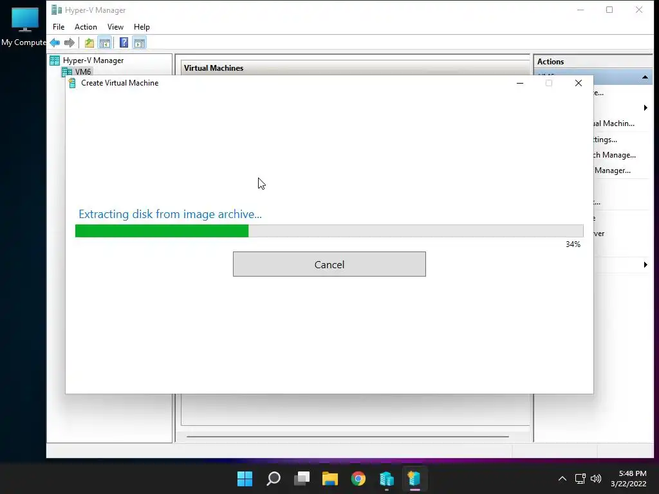Click the horizontal scrollbar in Hyper-V Manager
The width and height of the screenshot is (659, 494).
(x=348, y=437)
